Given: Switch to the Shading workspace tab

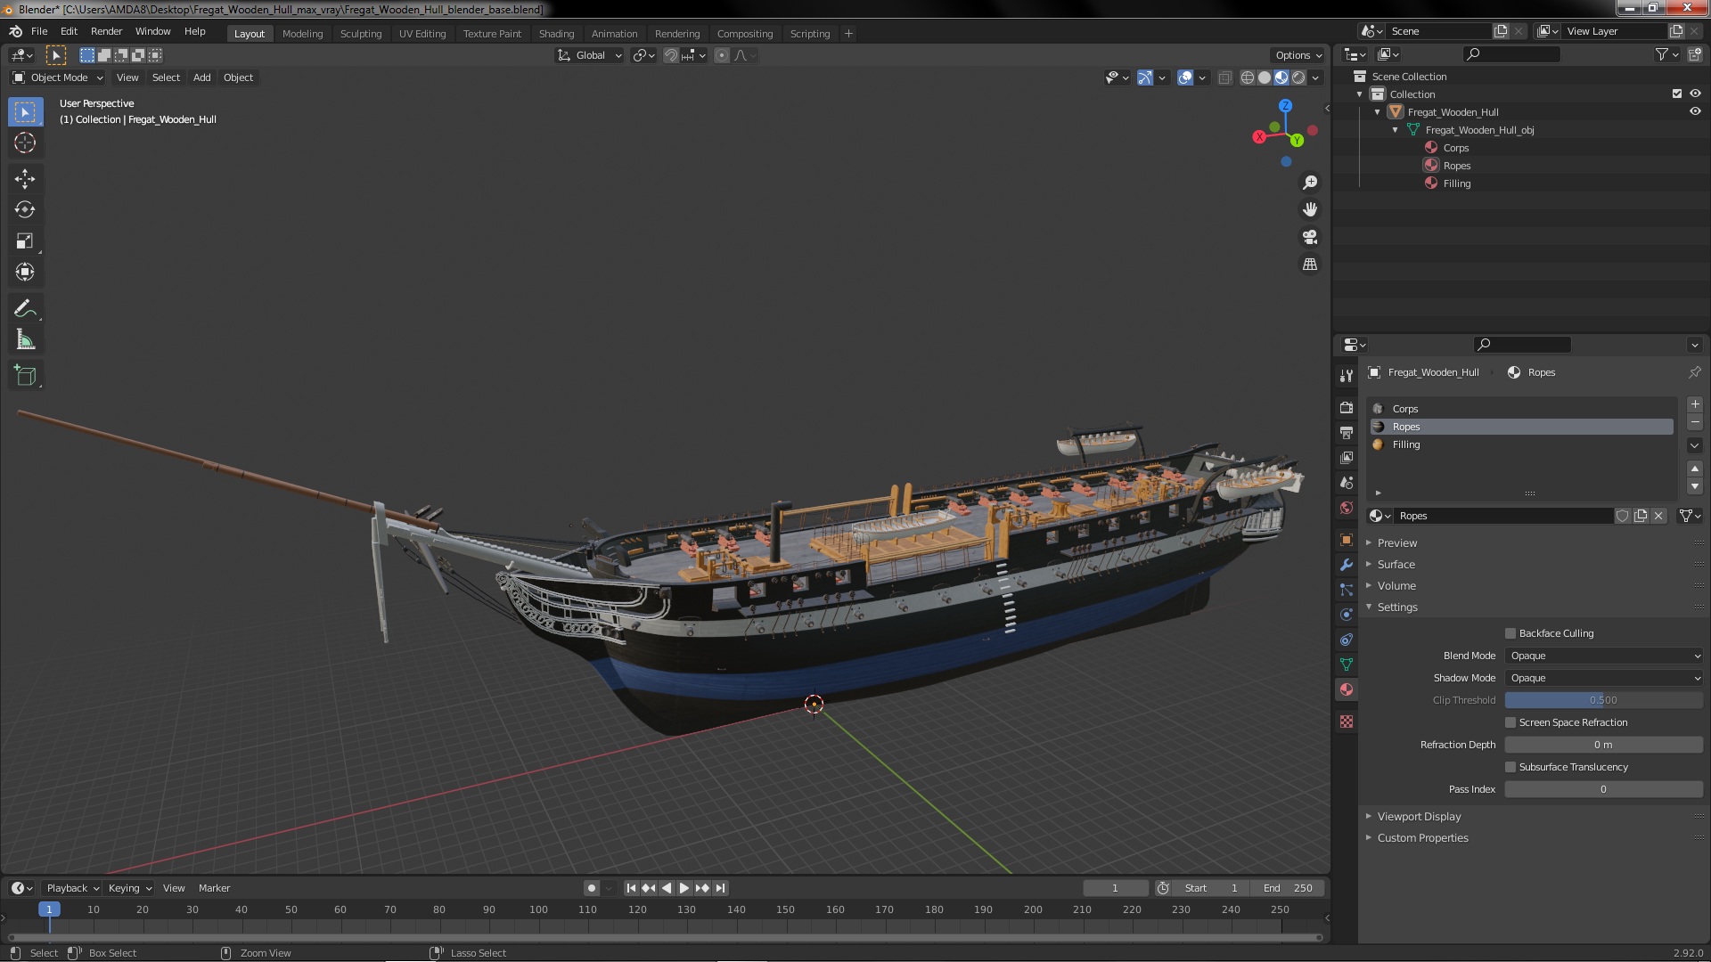Looking at the screenshot, I should [x=556, y=34].
